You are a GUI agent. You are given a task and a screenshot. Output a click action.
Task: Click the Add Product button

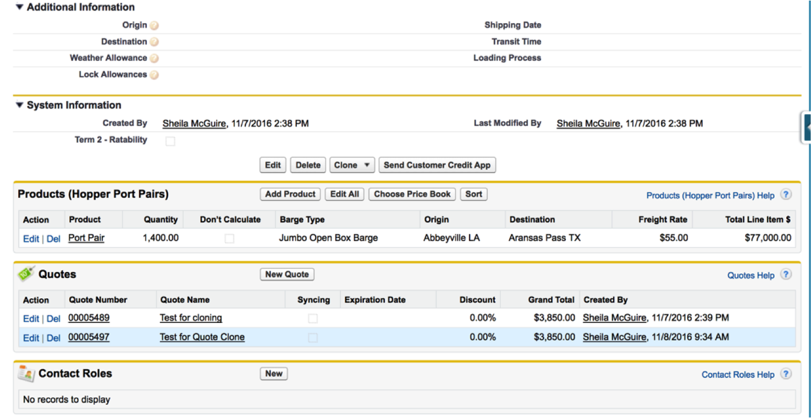point(290,194)
